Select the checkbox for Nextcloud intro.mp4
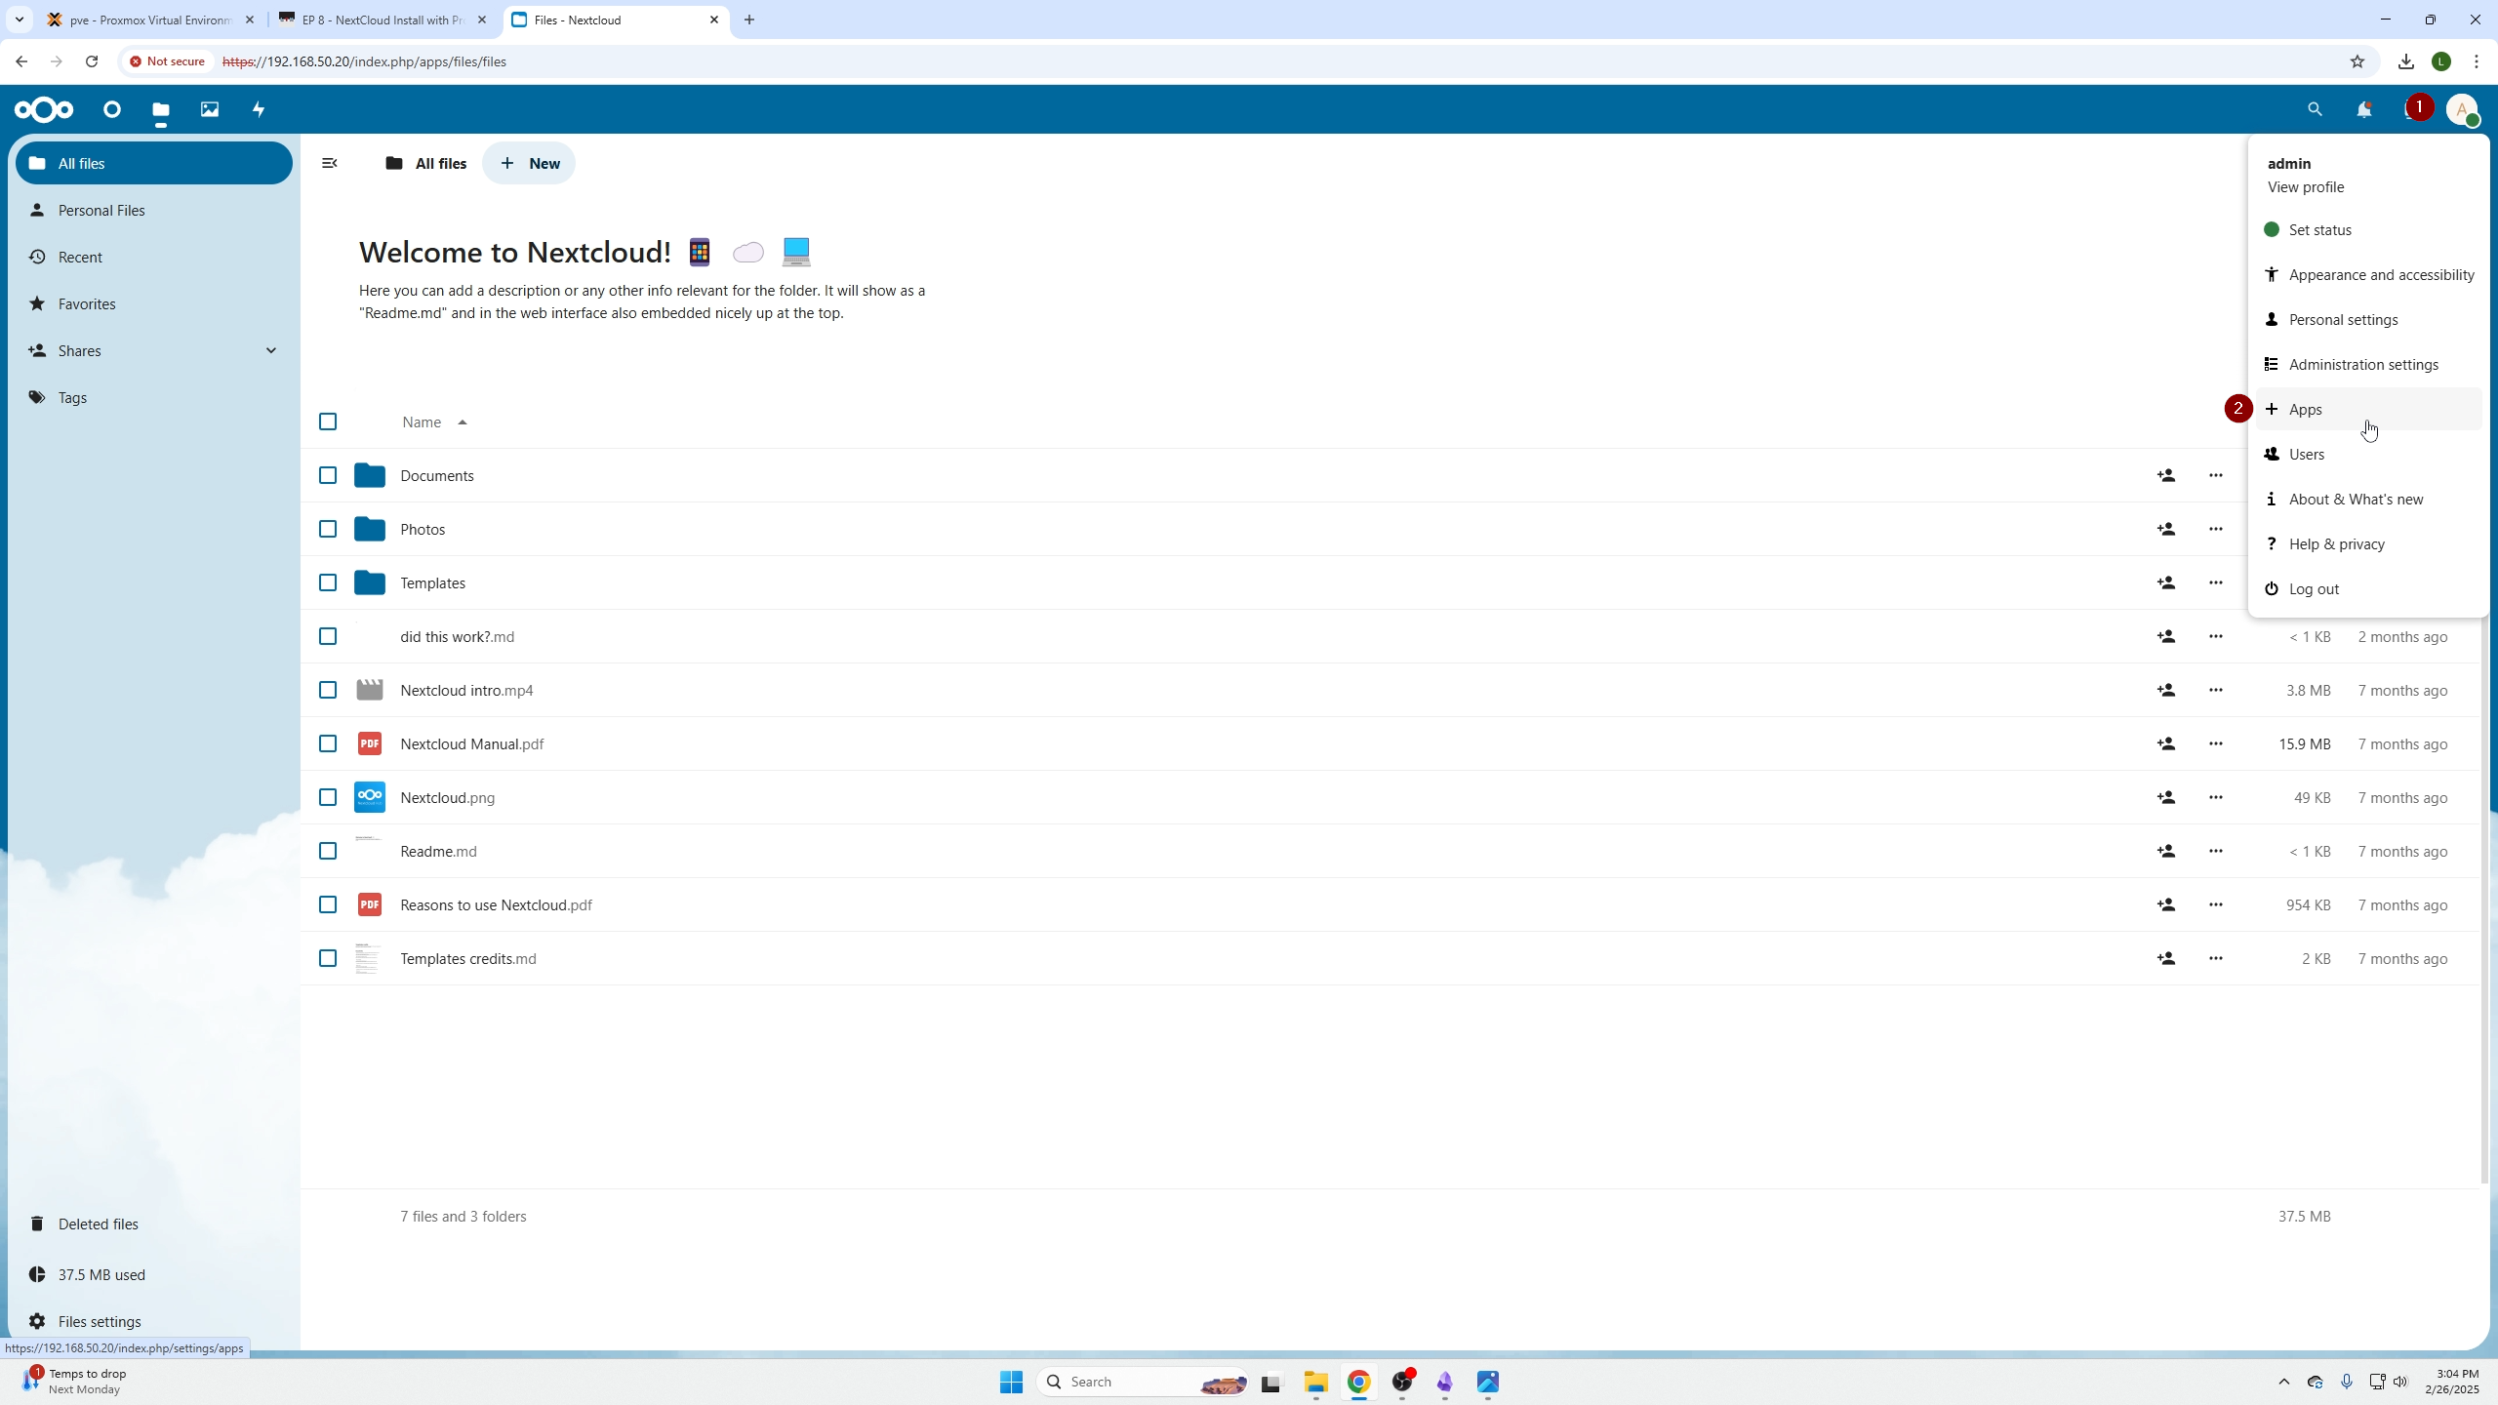Image resolution: width=2498 pixels, height=1405 pixels. pyautogui.click(x=328, y=690)
